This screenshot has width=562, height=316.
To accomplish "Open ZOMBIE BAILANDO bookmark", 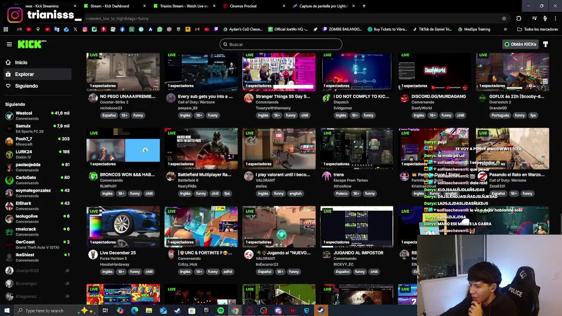I will [x=342, y=29].
